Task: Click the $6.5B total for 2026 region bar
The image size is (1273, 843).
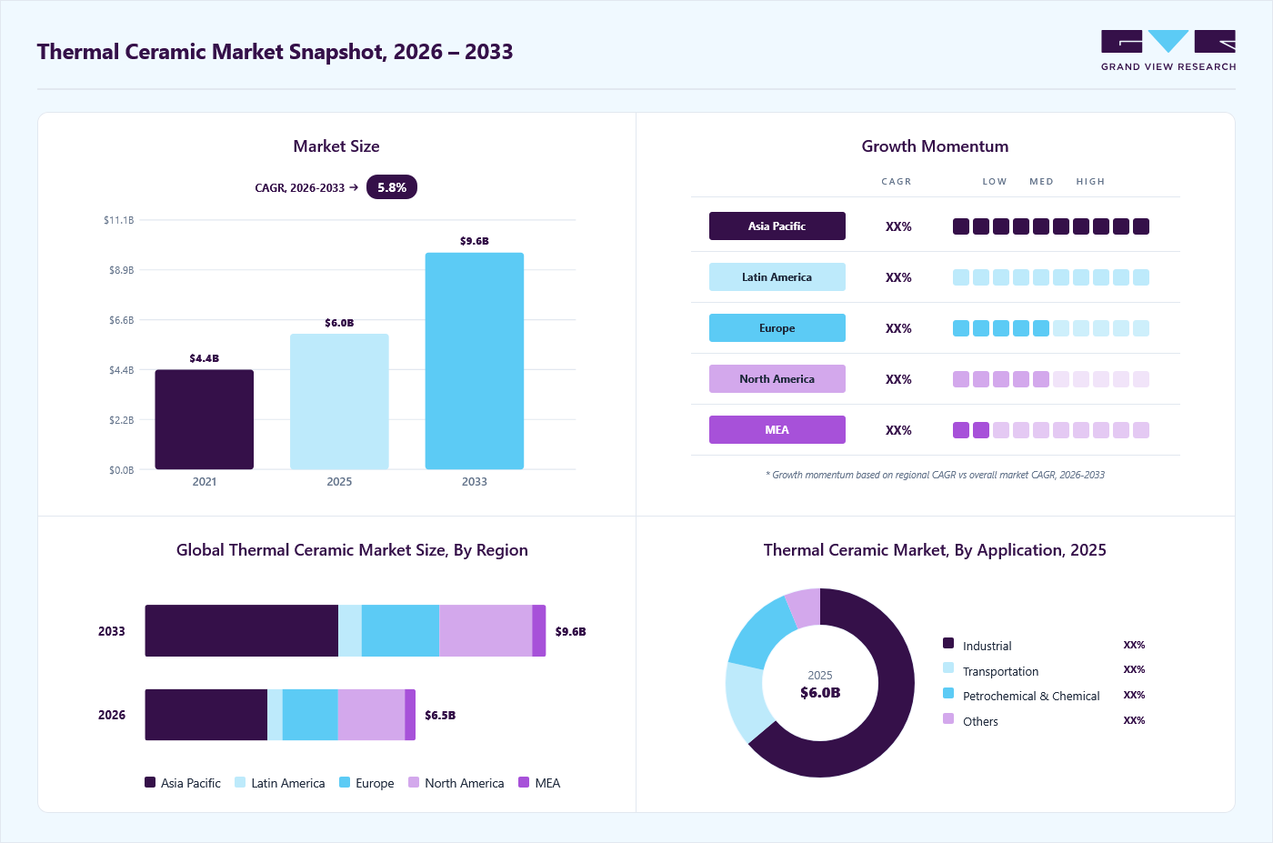Action: point(440,716)
